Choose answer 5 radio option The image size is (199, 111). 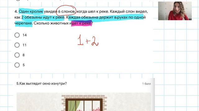17,65
